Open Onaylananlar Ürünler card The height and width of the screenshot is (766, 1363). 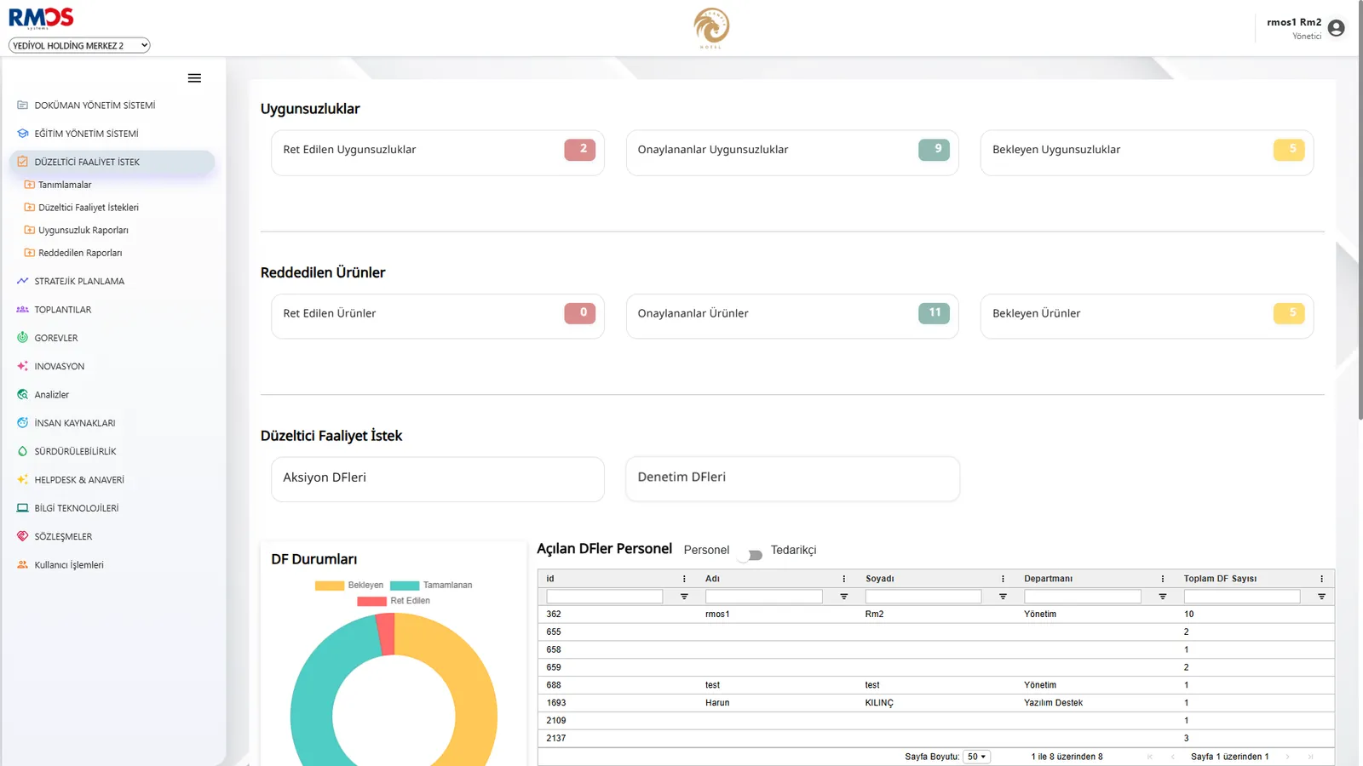792,317
